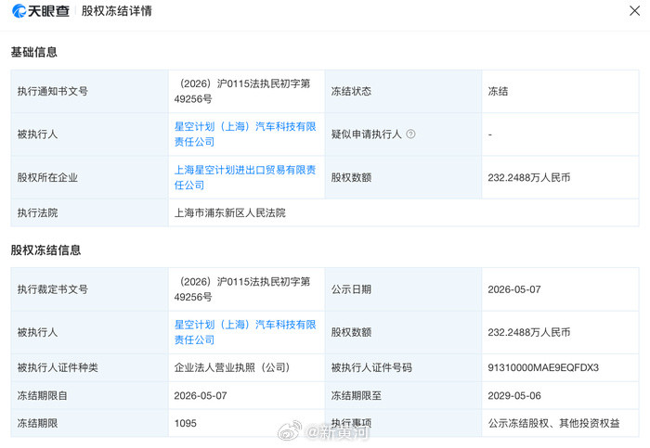
Task: Click the 执行通知书文号 label
Action: click(x=53, y=91)
